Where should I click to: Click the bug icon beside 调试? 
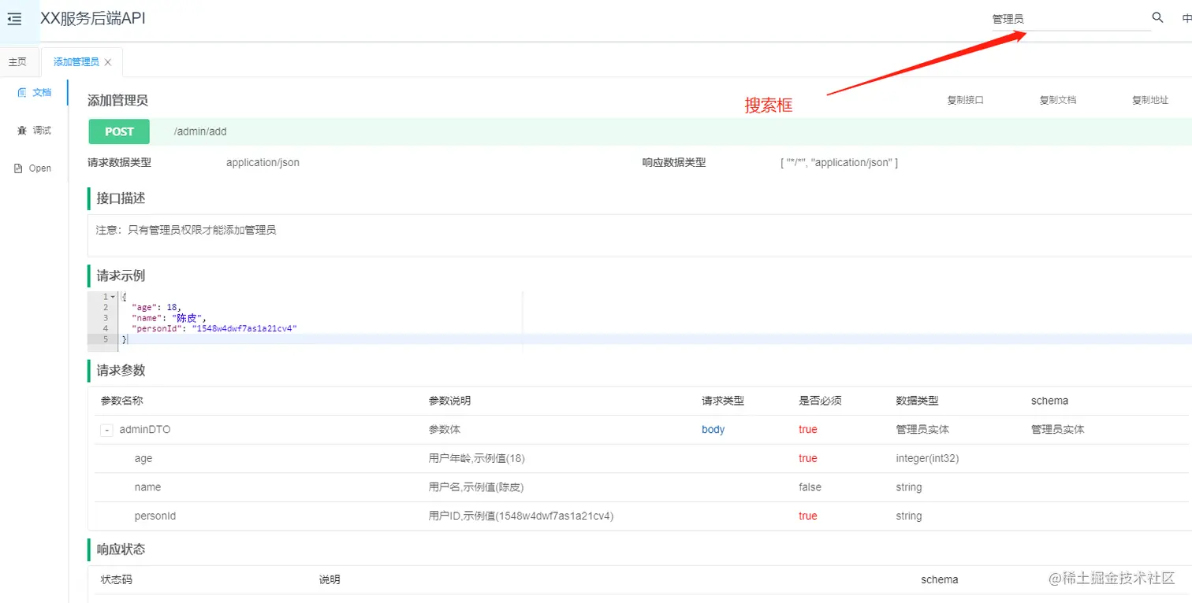point(22,130)
